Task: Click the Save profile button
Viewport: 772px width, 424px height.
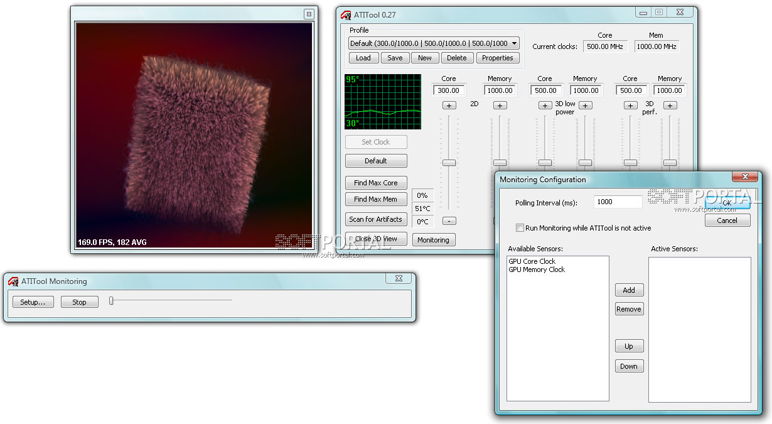Action: click(395, 58)
